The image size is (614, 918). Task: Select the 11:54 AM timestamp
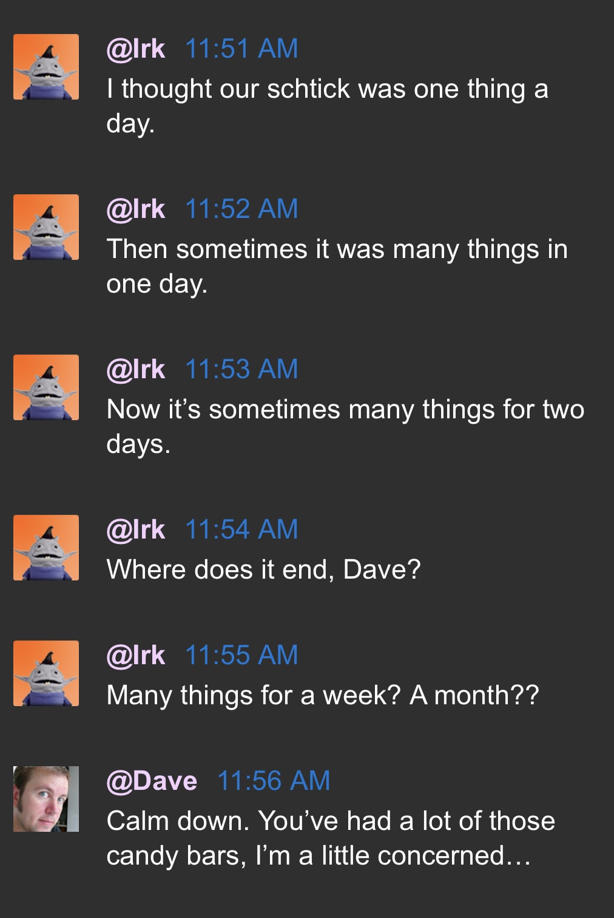241,530
